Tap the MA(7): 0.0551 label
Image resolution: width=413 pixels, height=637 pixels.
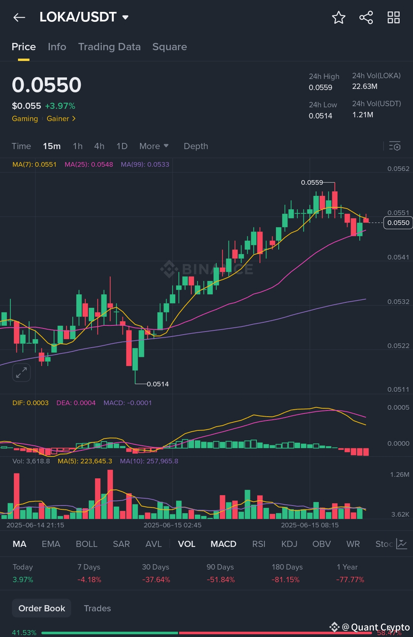(34, 164)
